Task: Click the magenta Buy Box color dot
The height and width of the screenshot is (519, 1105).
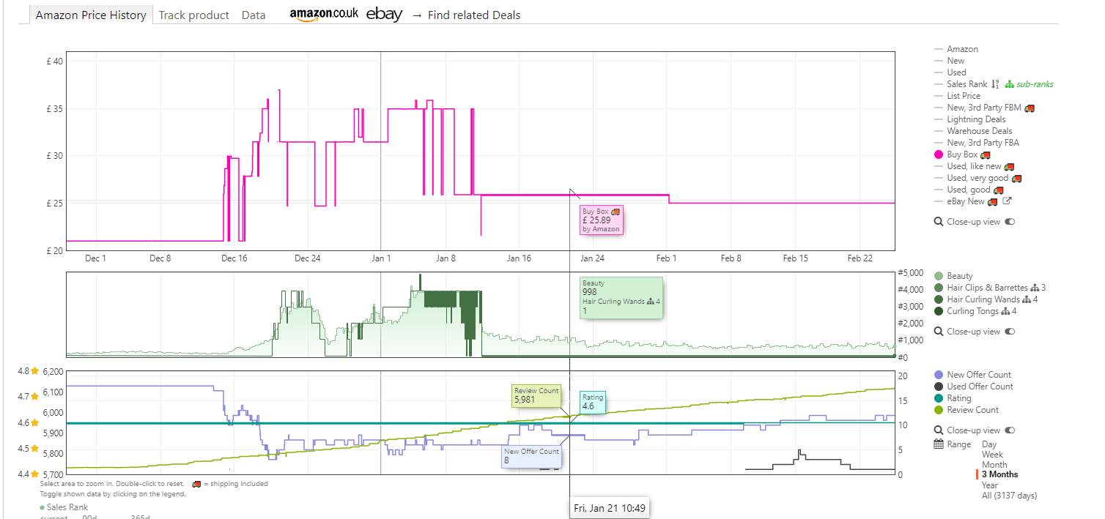Action: pyautogui.click(x=939, y=154)
